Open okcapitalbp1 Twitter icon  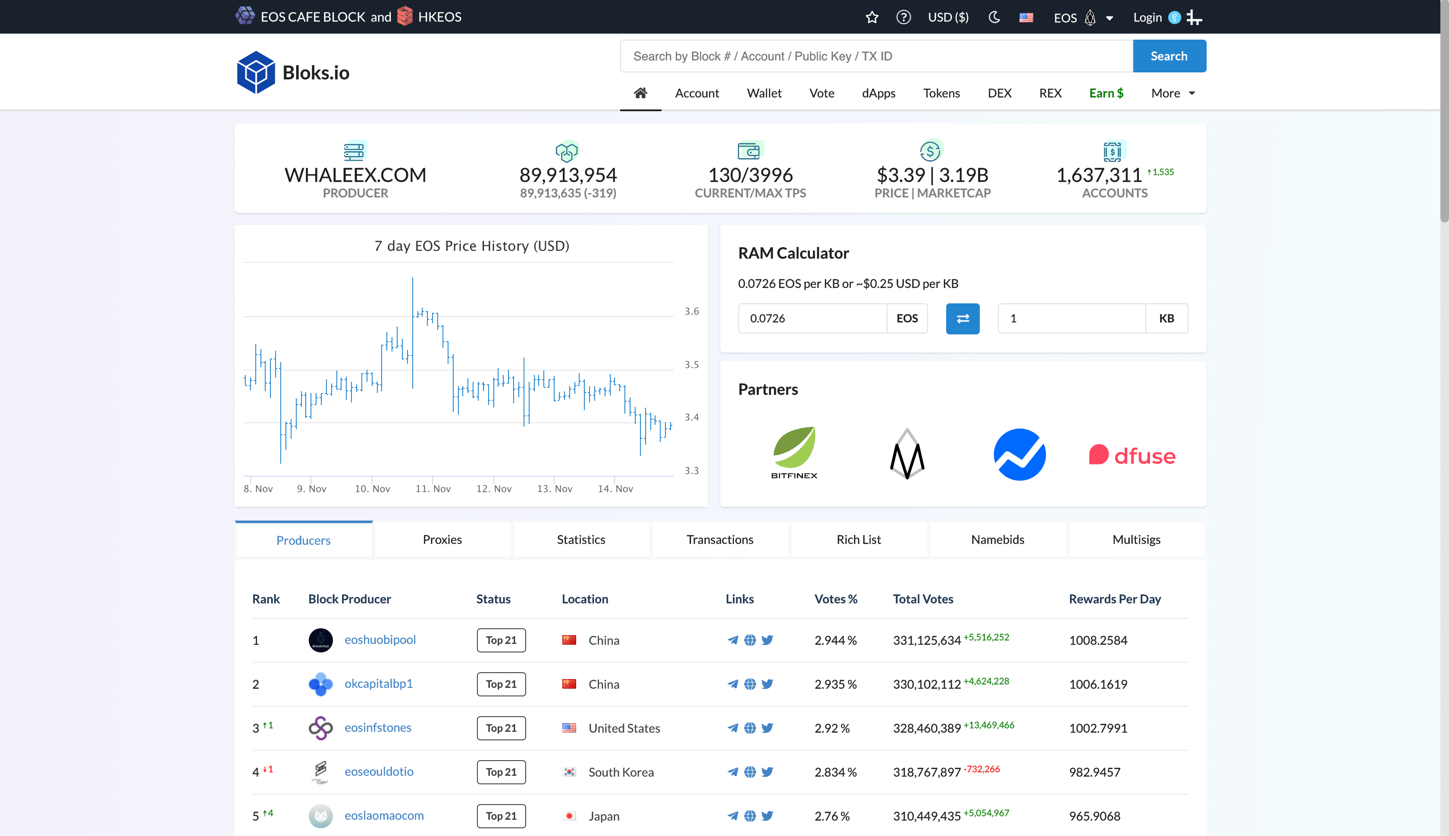click(x=767, y=684)
